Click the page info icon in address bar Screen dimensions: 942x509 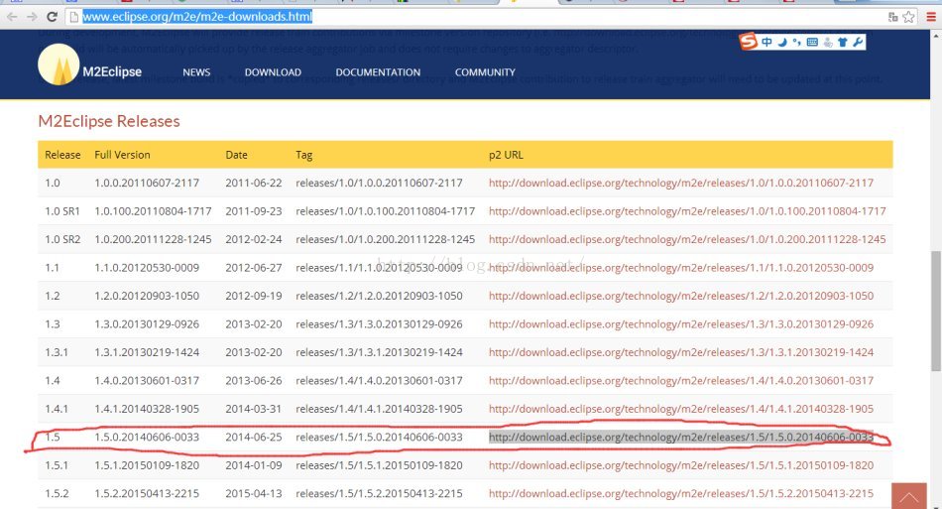74,17
